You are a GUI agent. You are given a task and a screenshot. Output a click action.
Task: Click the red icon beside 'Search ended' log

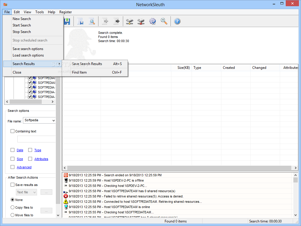coord(66,175)
